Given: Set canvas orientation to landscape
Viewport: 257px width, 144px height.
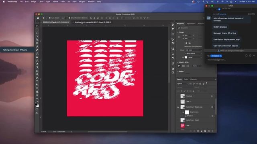Looking at the screenshot, I should pos(190,43).
